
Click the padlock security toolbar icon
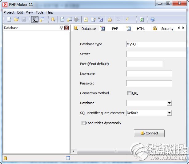pos(110,19)
